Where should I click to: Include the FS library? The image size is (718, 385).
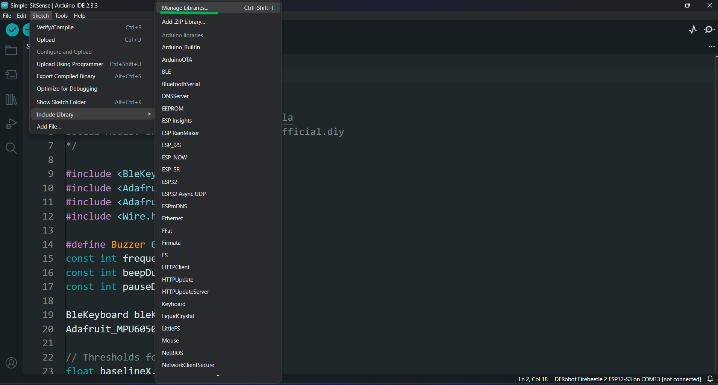click(218, 255)
